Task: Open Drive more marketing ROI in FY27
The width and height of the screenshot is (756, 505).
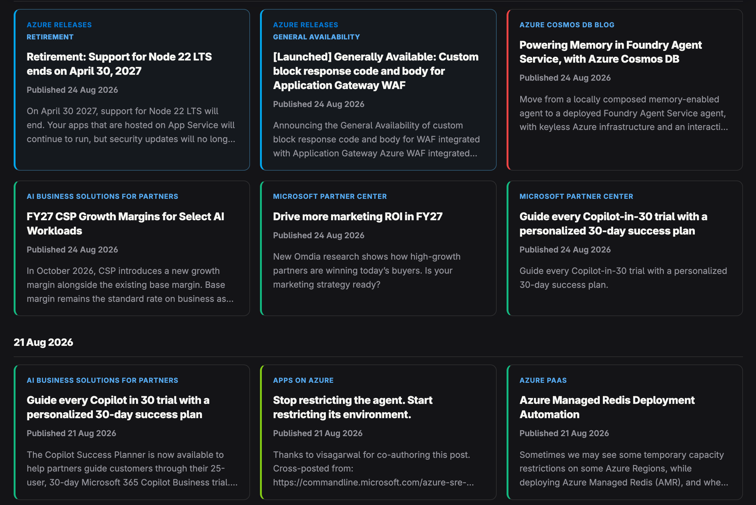Action: [358, 217]
